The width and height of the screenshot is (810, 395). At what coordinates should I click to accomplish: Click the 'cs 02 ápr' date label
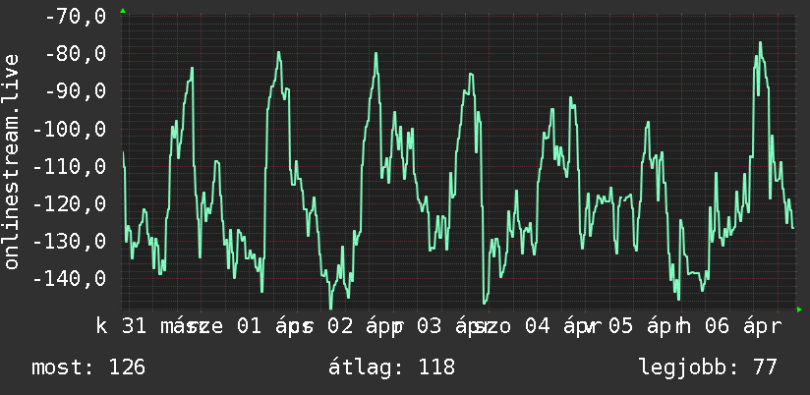pyautogui.click(x=346, y=327)
